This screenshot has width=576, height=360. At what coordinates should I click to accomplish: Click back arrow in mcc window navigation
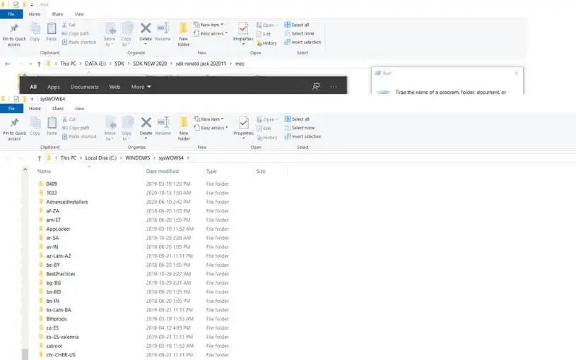[7, 64]
